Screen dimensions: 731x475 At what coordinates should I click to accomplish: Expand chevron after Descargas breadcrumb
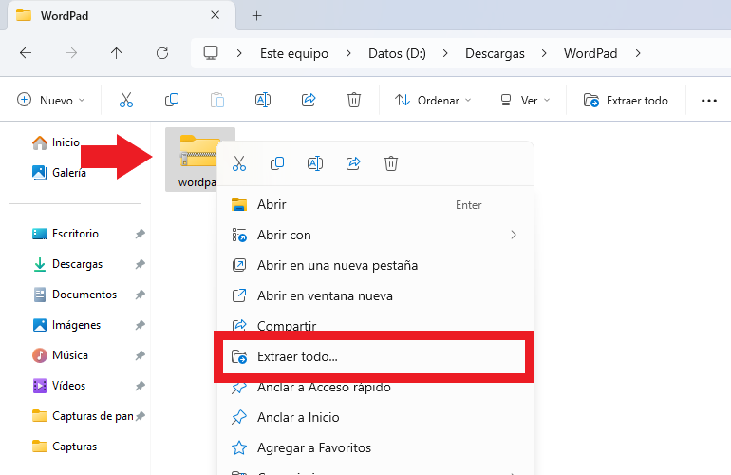pyautogui.click(x=544, y=53)
